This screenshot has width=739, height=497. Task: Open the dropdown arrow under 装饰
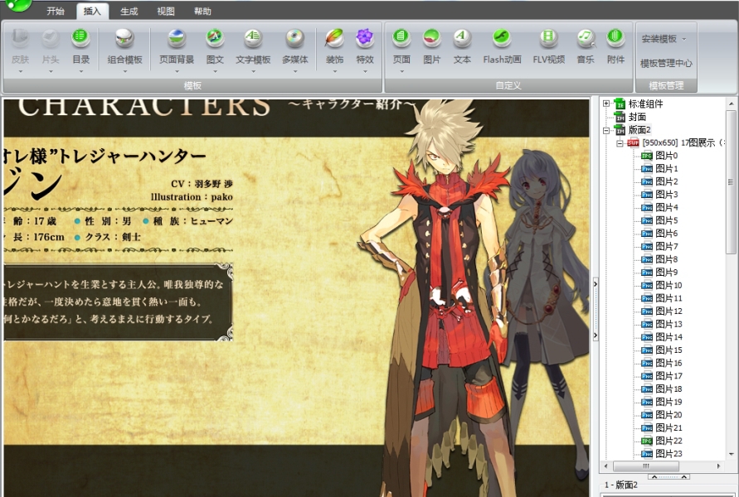[x=334, y=71]
